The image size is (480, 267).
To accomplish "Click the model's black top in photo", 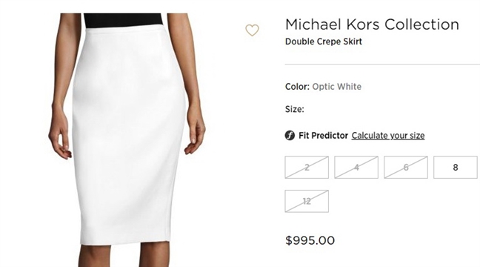I will pyautogui.click(x=123, y=21).
